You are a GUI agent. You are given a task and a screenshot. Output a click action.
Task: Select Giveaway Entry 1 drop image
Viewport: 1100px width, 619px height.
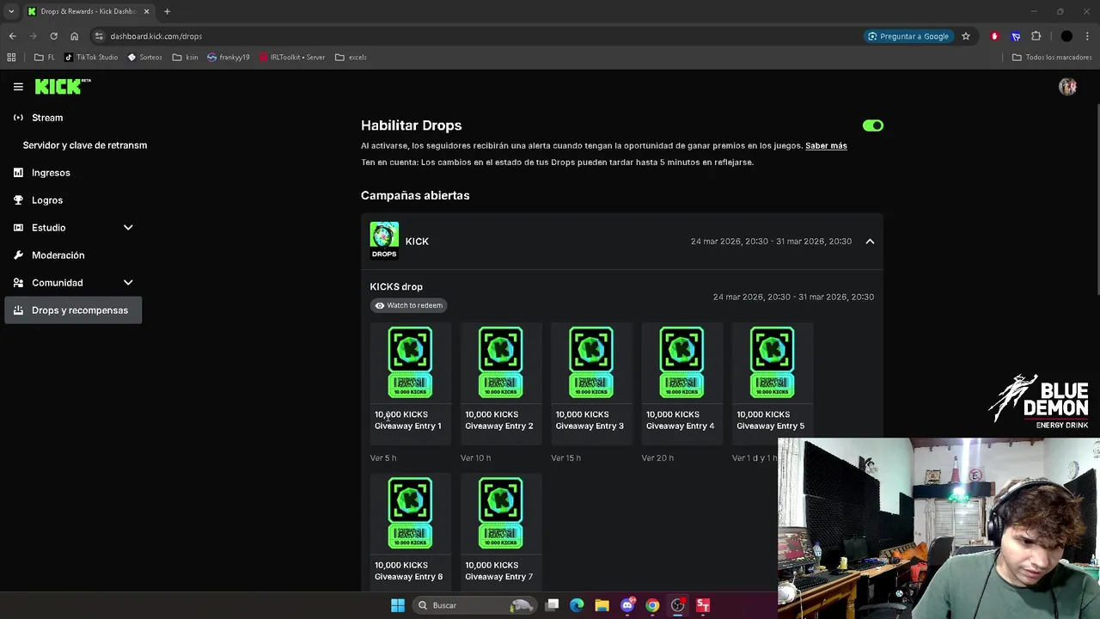tap(410, 362)
